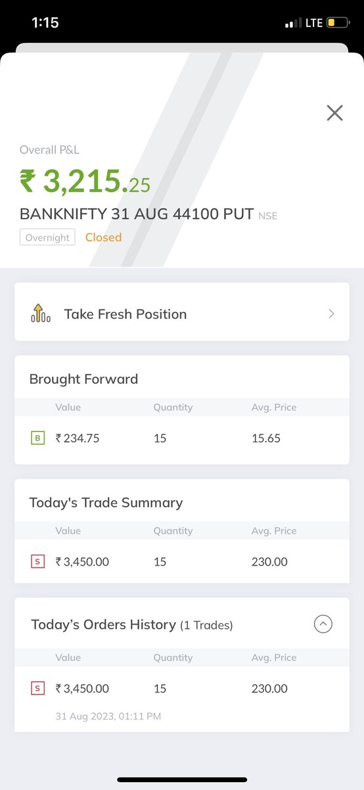The height and width of the screenshot is (790, 364).
Task: Tap the signal strength bars icon
Action: tap(293, 23)
